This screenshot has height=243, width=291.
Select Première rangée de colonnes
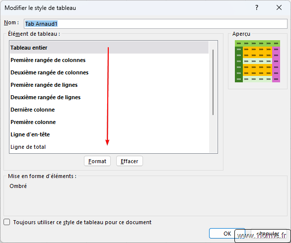pos(109,60)
